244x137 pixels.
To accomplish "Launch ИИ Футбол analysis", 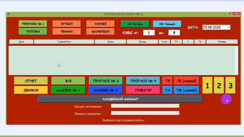I will tap(135, 24).
